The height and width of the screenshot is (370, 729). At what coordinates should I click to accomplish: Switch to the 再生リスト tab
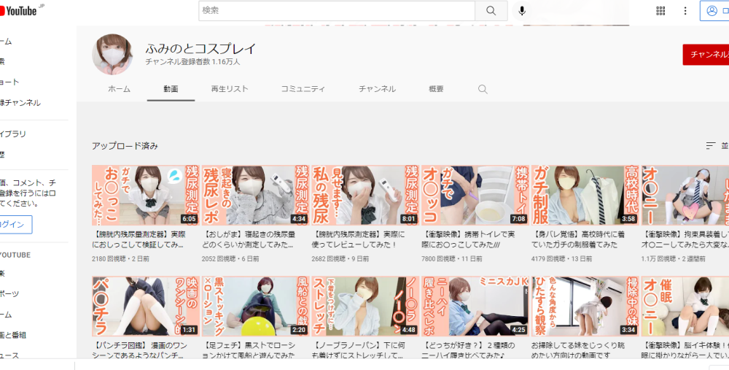point(230,89)
